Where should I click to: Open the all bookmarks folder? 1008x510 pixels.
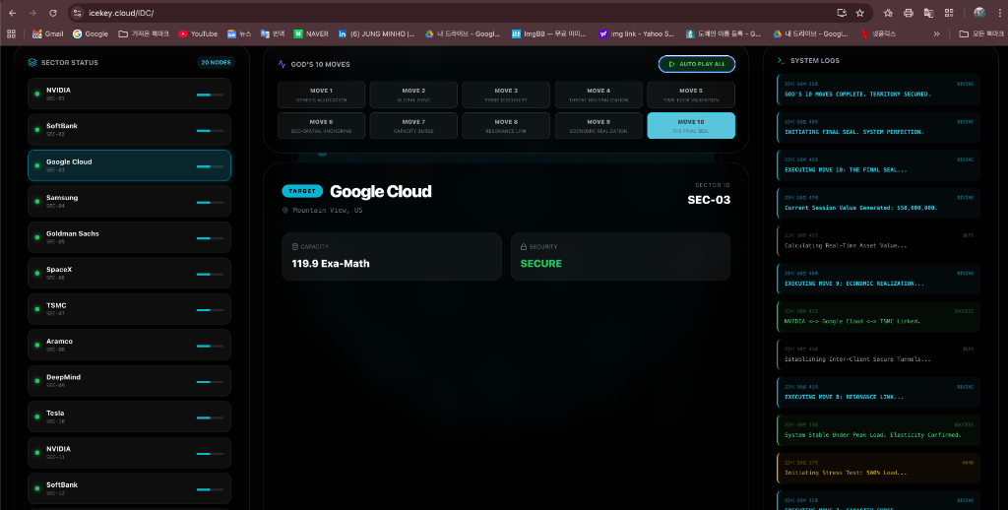tap(981, 33)
